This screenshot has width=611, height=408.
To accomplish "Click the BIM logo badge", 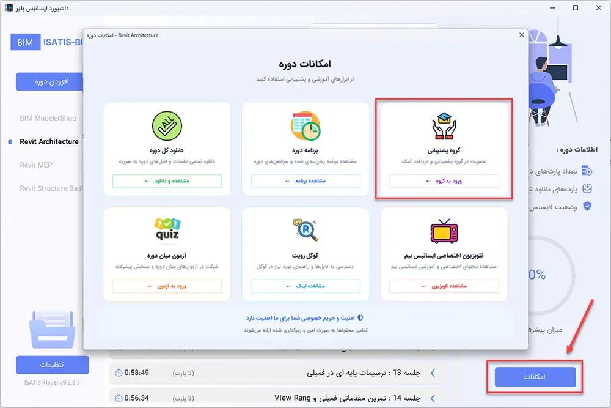I will point(25,42).
